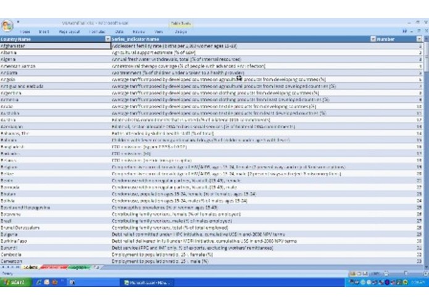Switch to Page Layout view in the status bar
The height and width of the screenshot is (305, 429).
359,274
